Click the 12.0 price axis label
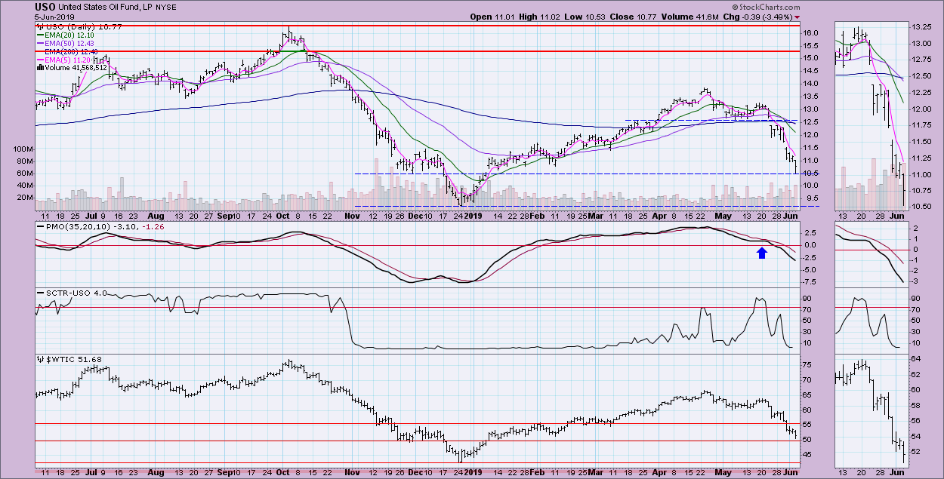 click(x=812, y=134)
